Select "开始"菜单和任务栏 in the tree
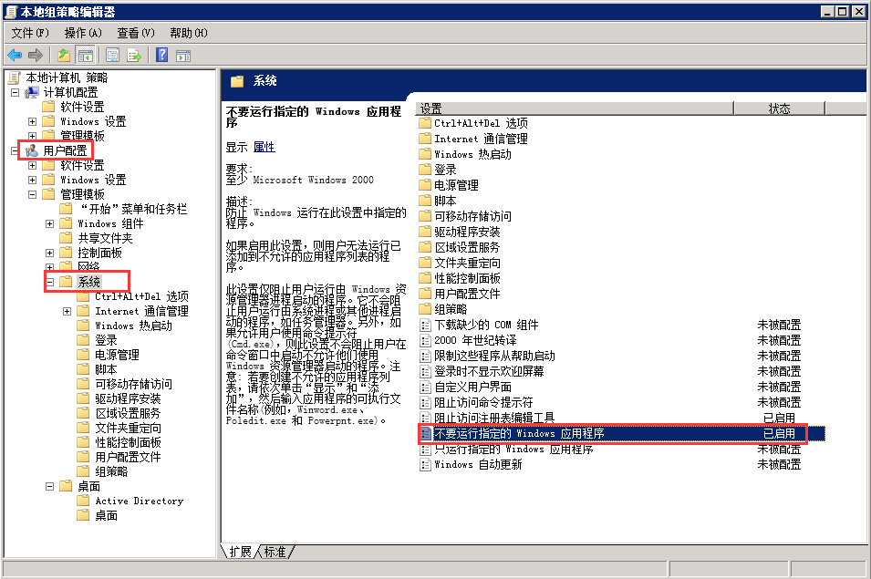 click(x=132, y=210)
